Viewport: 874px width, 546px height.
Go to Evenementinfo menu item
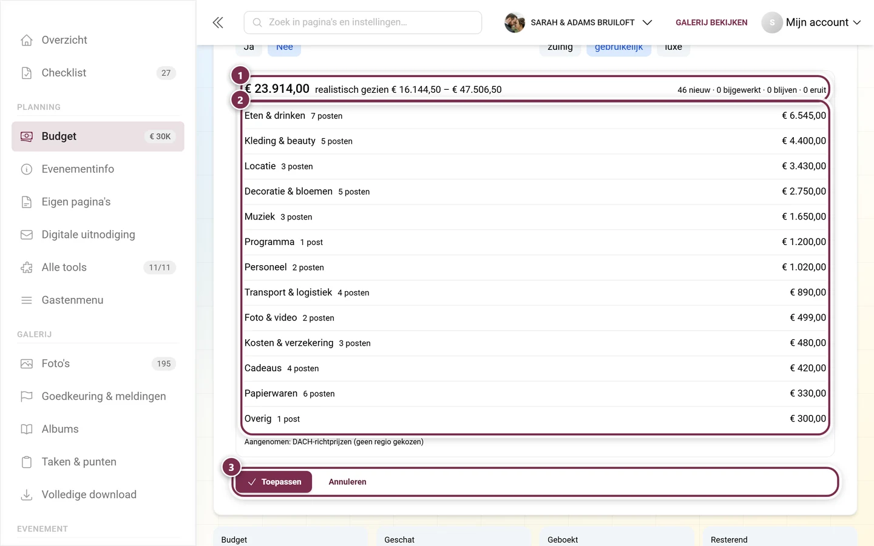[x=98, y=169]
